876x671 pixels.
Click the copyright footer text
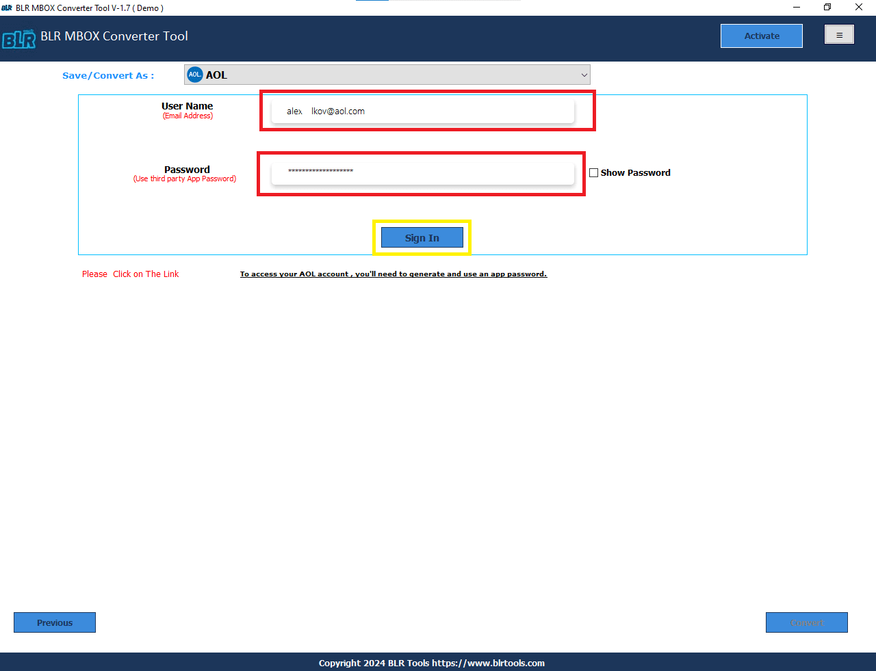click(x=432, y=663)
